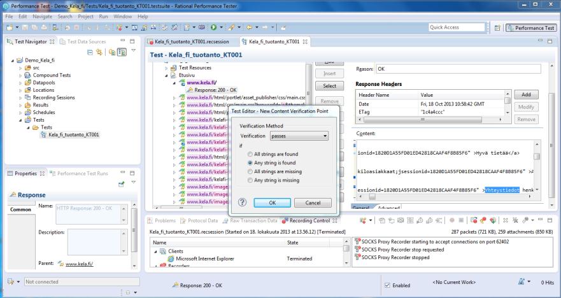Click the Open Perspective icon beside Quick Access
The height and width of the screenshot is (298, 561).
click(497, 27)
